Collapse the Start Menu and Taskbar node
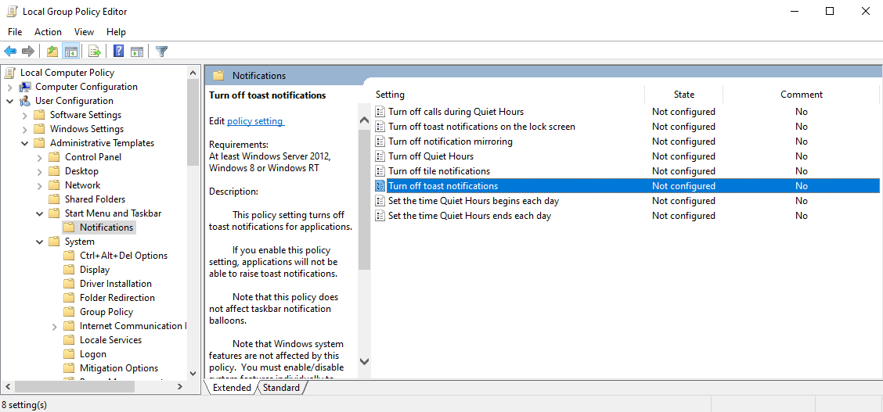The image size is (883, 412). (x=39, y=213)
